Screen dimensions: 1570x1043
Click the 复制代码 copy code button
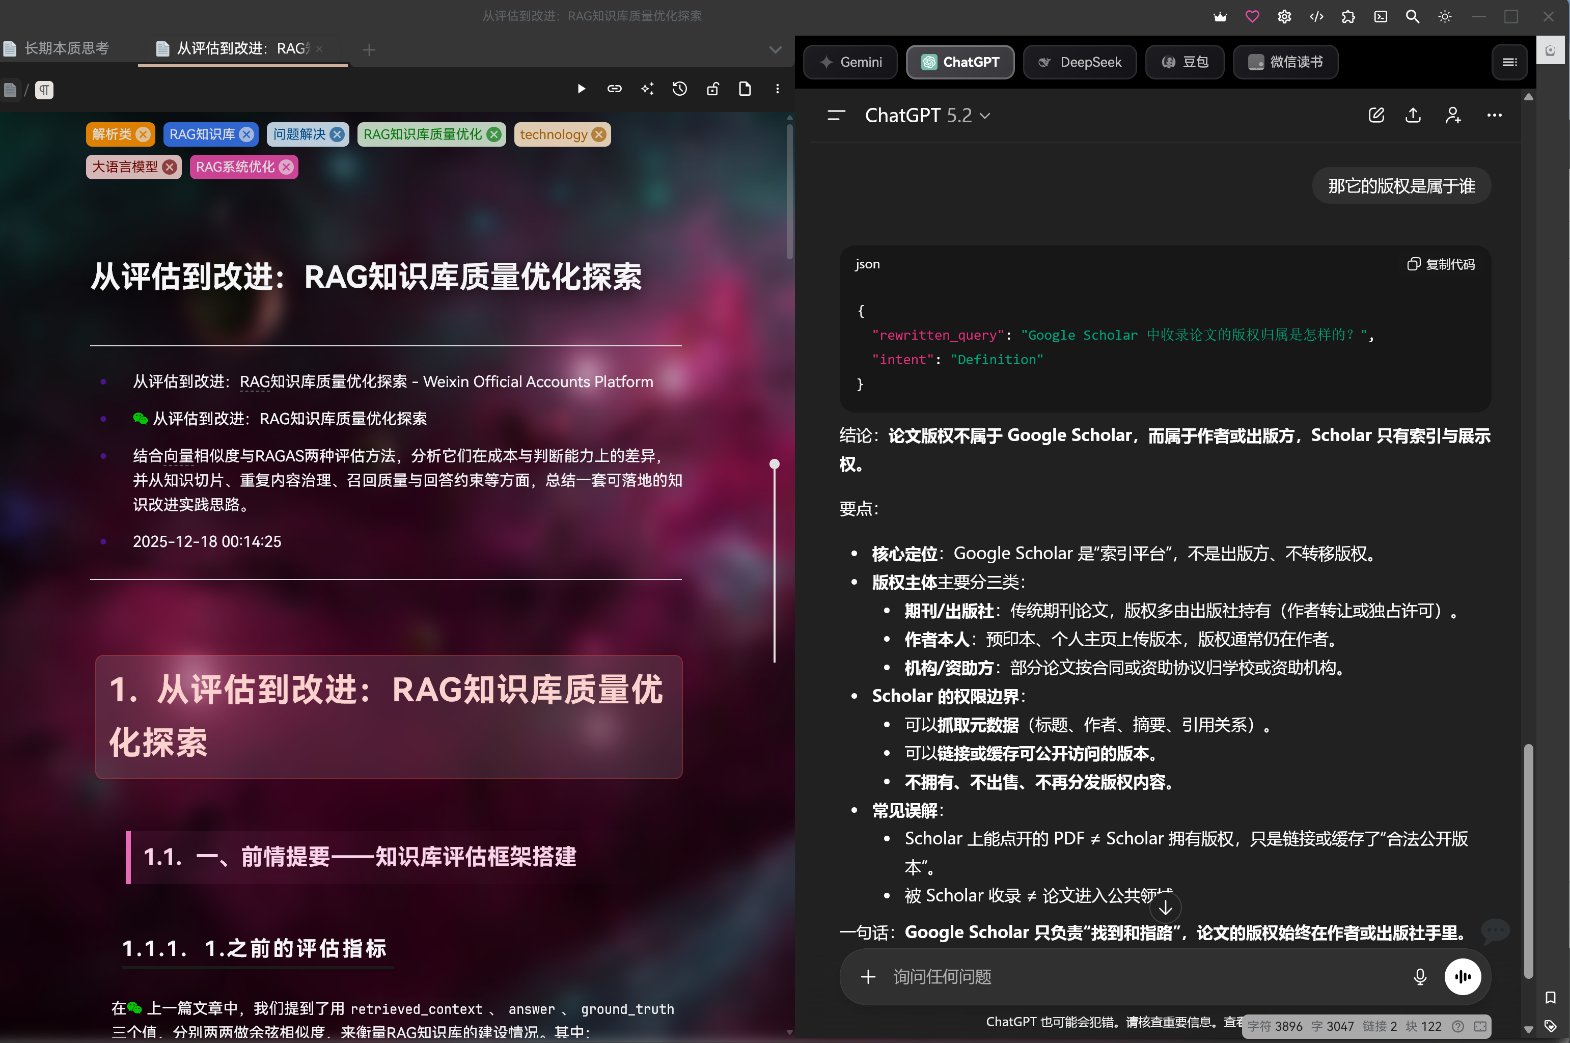point(1440,264)
